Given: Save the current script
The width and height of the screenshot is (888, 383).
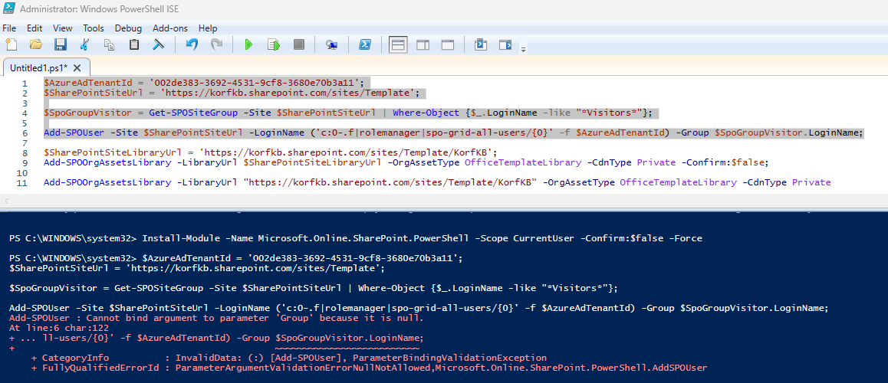Looking at the screenshot, I should [60, 44].
